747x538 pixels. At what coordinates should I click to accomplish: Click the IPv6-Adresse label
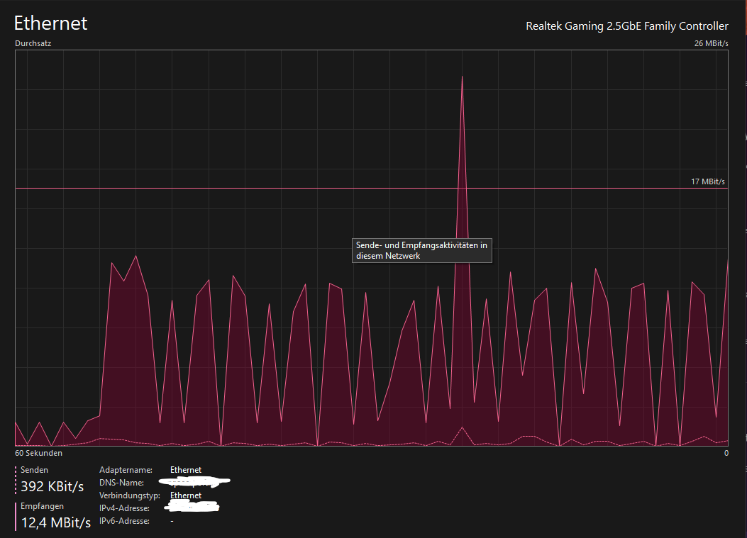(x=124, y=521)
